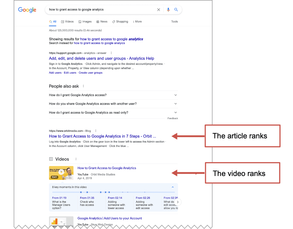Play the Orbit Media video thumbnail
Image resolution: width=293 pixels, height=229 pixels.
pyautogui.click(x=61, y=173)
